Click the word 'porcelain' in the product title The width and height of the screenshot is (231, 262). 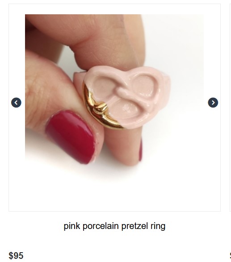[101, 226]
